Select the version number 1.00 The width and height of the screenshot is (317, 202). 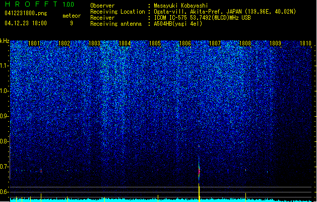click(x=69, y=5)
